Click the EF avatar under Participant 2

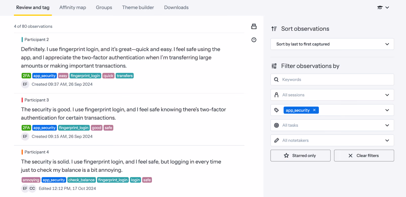tap(25, 84)
